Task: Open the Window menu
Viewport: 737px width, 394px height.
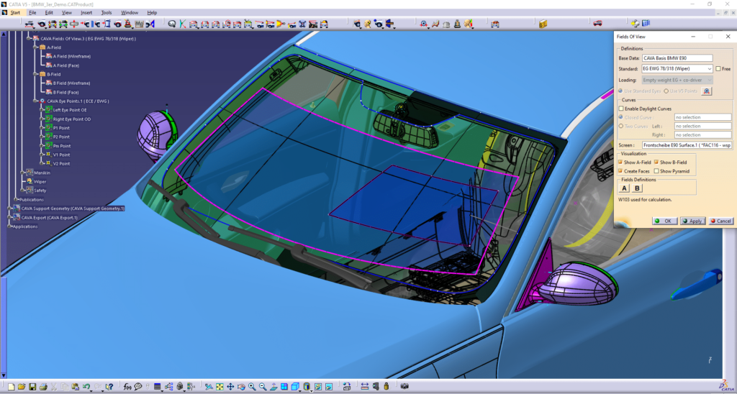Action: pyautogui.click(x=130, y=13)
